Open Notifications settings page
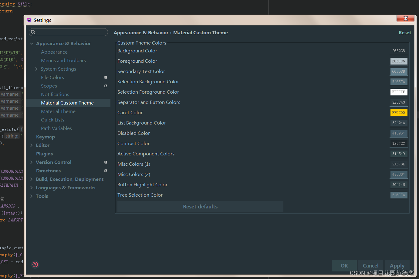 click(x=55, y=95)
